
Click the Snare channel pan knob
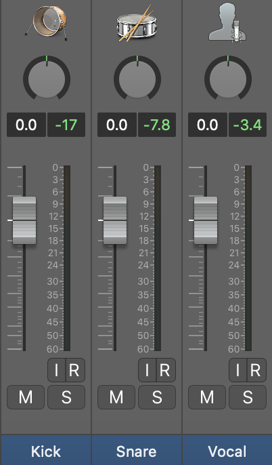coord(137,79)
